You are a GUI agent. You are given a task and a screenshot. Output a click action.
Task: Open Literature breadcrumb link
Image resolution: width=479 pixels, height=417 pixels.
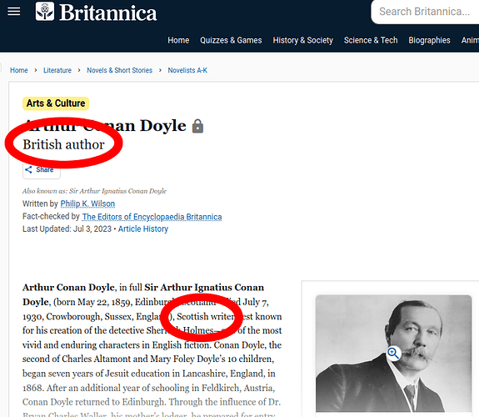pos(57,70)
